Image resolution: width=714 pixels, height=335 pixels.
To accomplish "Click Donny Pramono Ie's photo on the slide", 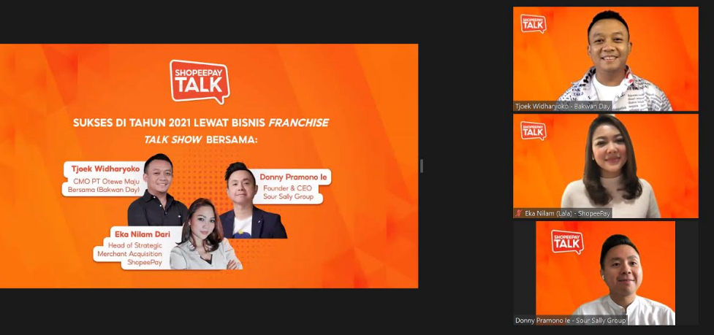I will 253,201.
